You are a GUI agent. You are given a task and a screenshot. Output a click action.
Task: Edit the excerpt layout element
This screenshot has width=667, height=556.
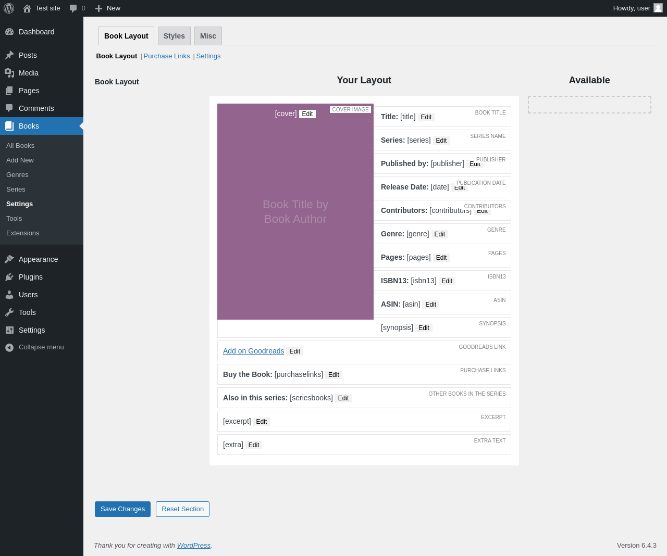[262, 422]
